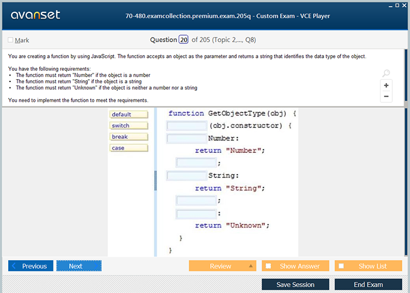The height and width of the screenshot is (293, 410).
Task: Click the question number 20 field
Action: pos(183,40)
